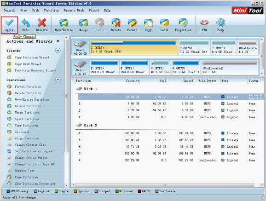Screen dimensions: 266x201
Task: Launch Copy Disk Wizard
Action: [x=28, y=64]
